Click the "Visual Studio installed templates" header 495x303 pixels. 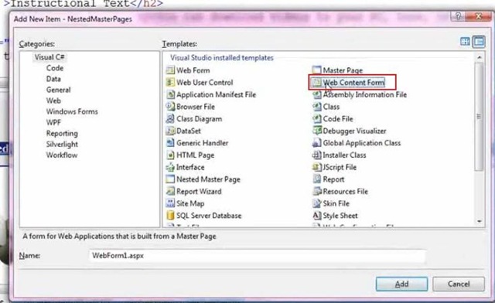(222, 58)
